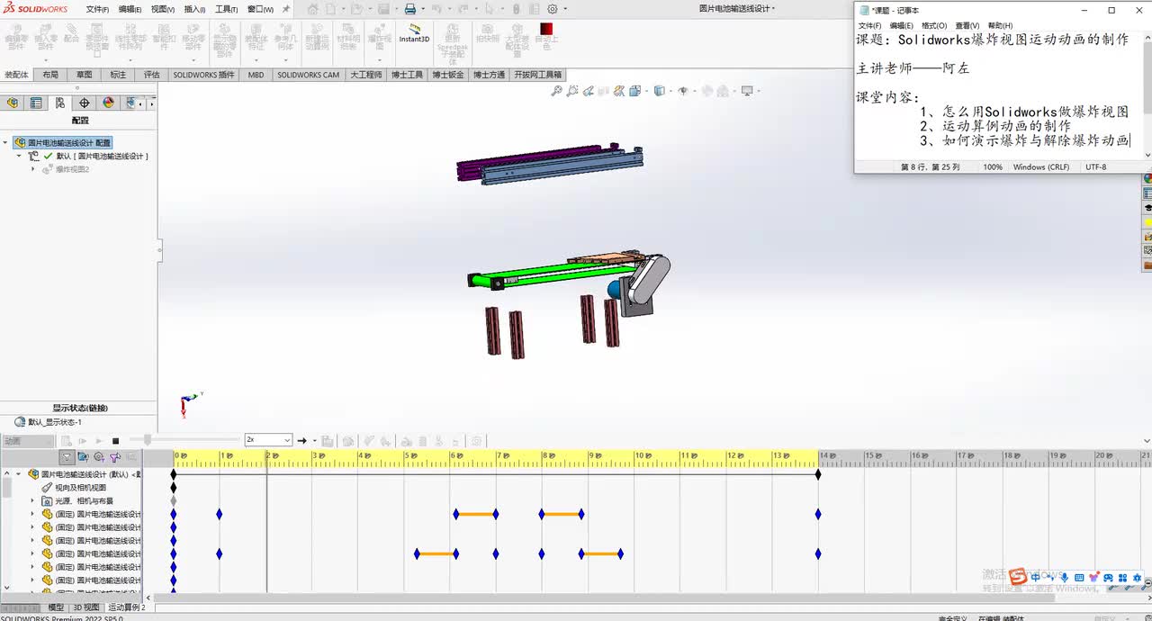Click the end keyframe at 14 seconds
Screen dimensions: 1152x621
pos(818,474)
